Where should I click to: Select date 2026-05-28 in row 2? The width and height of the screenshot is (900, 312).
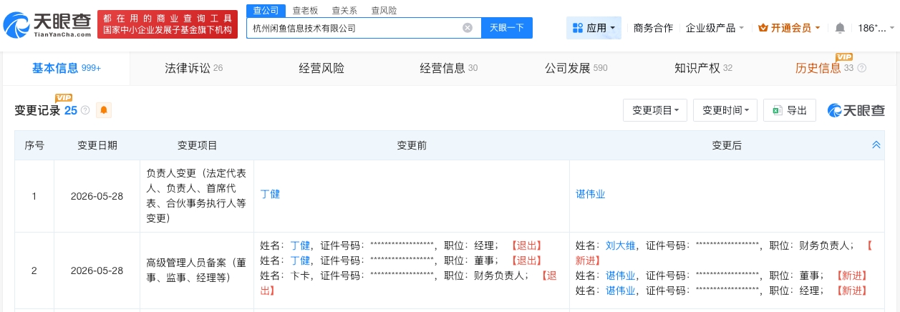97,271
